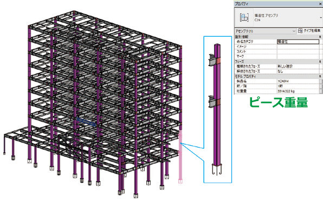323x200 pixels.
Task: Click the コメント property value field
Action: (298, 51)
